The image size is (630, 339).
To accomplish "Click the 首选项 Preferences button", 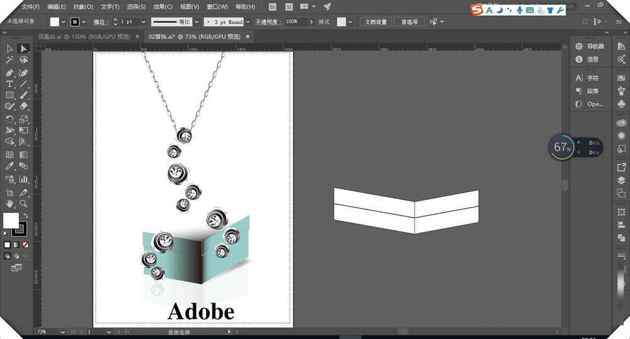I will pos(409,21).
